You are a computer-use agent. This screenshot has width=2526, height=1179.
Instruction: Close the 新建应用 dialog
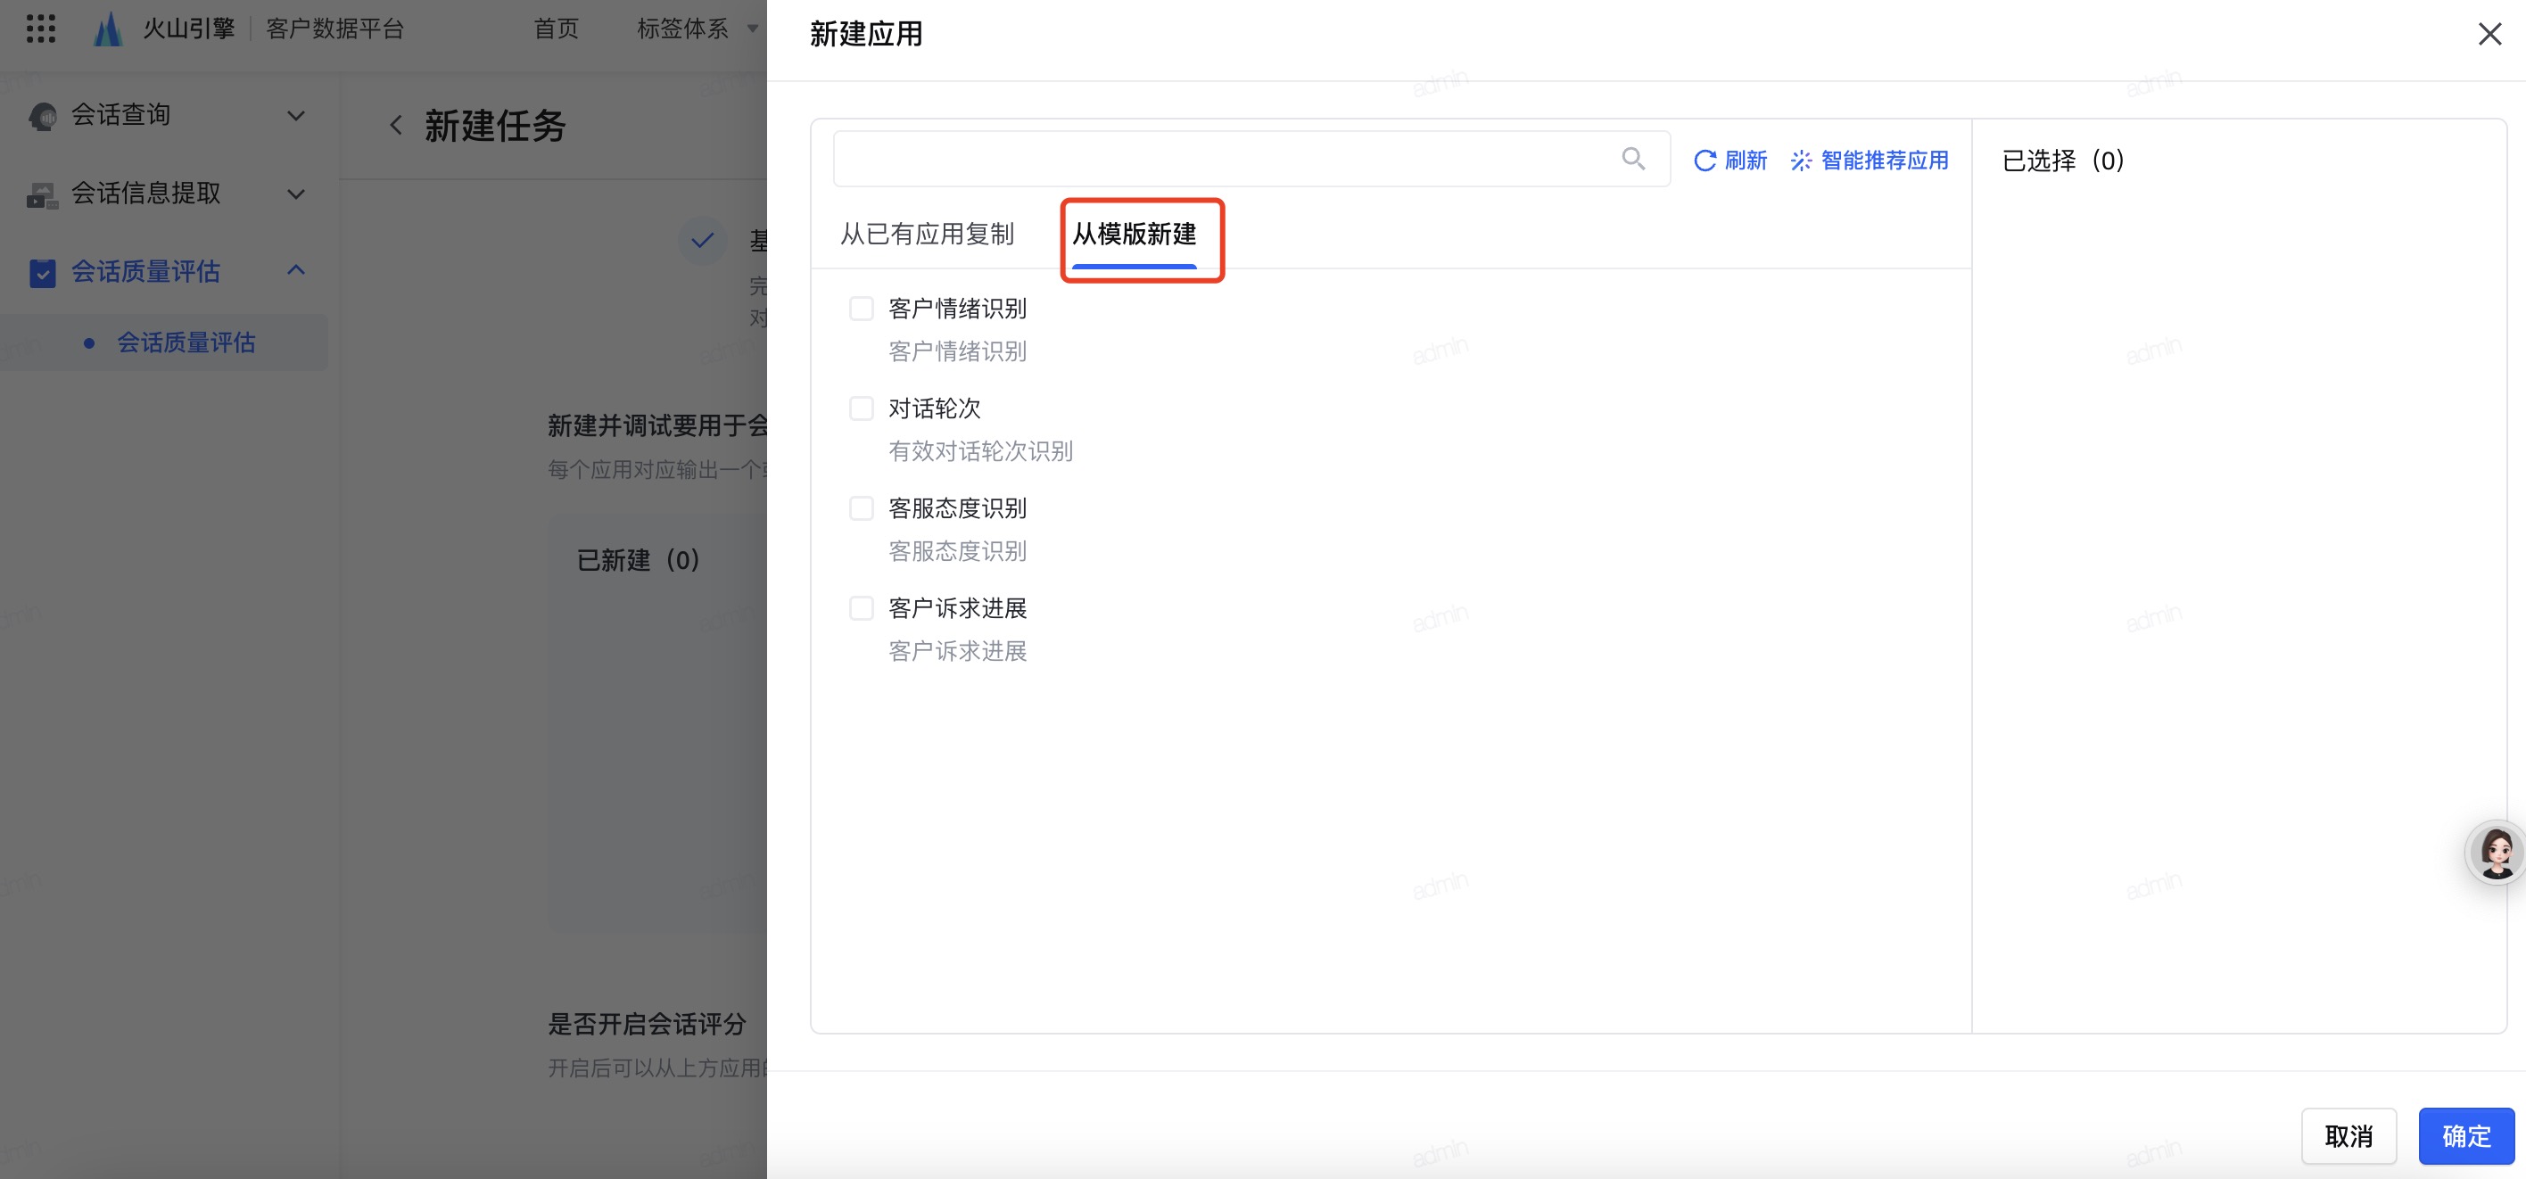coord(2489,34)
